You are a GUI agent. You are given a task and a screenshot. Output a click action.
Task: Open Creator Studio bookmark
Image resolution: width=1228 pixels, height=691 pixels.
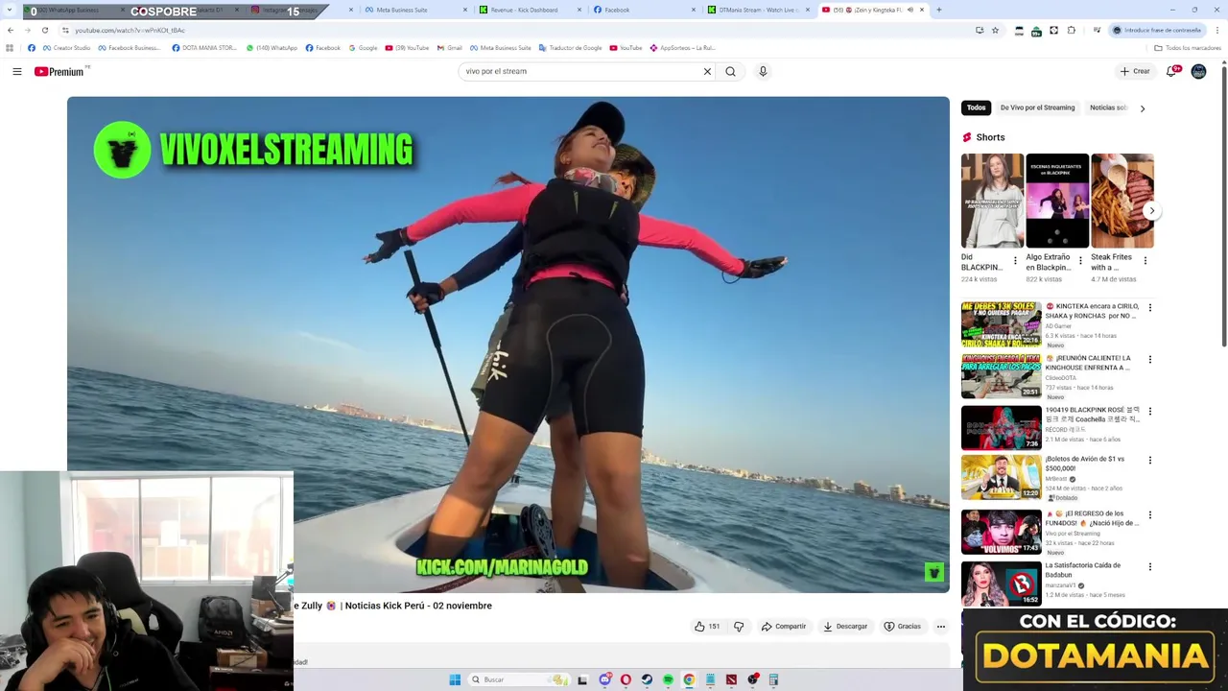point(66,48)
